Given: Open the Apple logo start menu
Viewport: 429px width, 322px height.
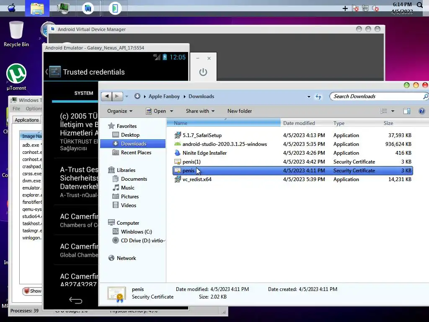Looking at the screenshot, I should click(11, 8).
